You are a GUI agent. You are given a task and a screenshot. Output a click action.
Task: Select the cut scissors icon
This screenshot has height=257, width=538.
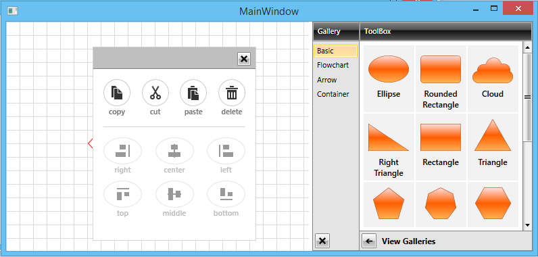(155, 93)
